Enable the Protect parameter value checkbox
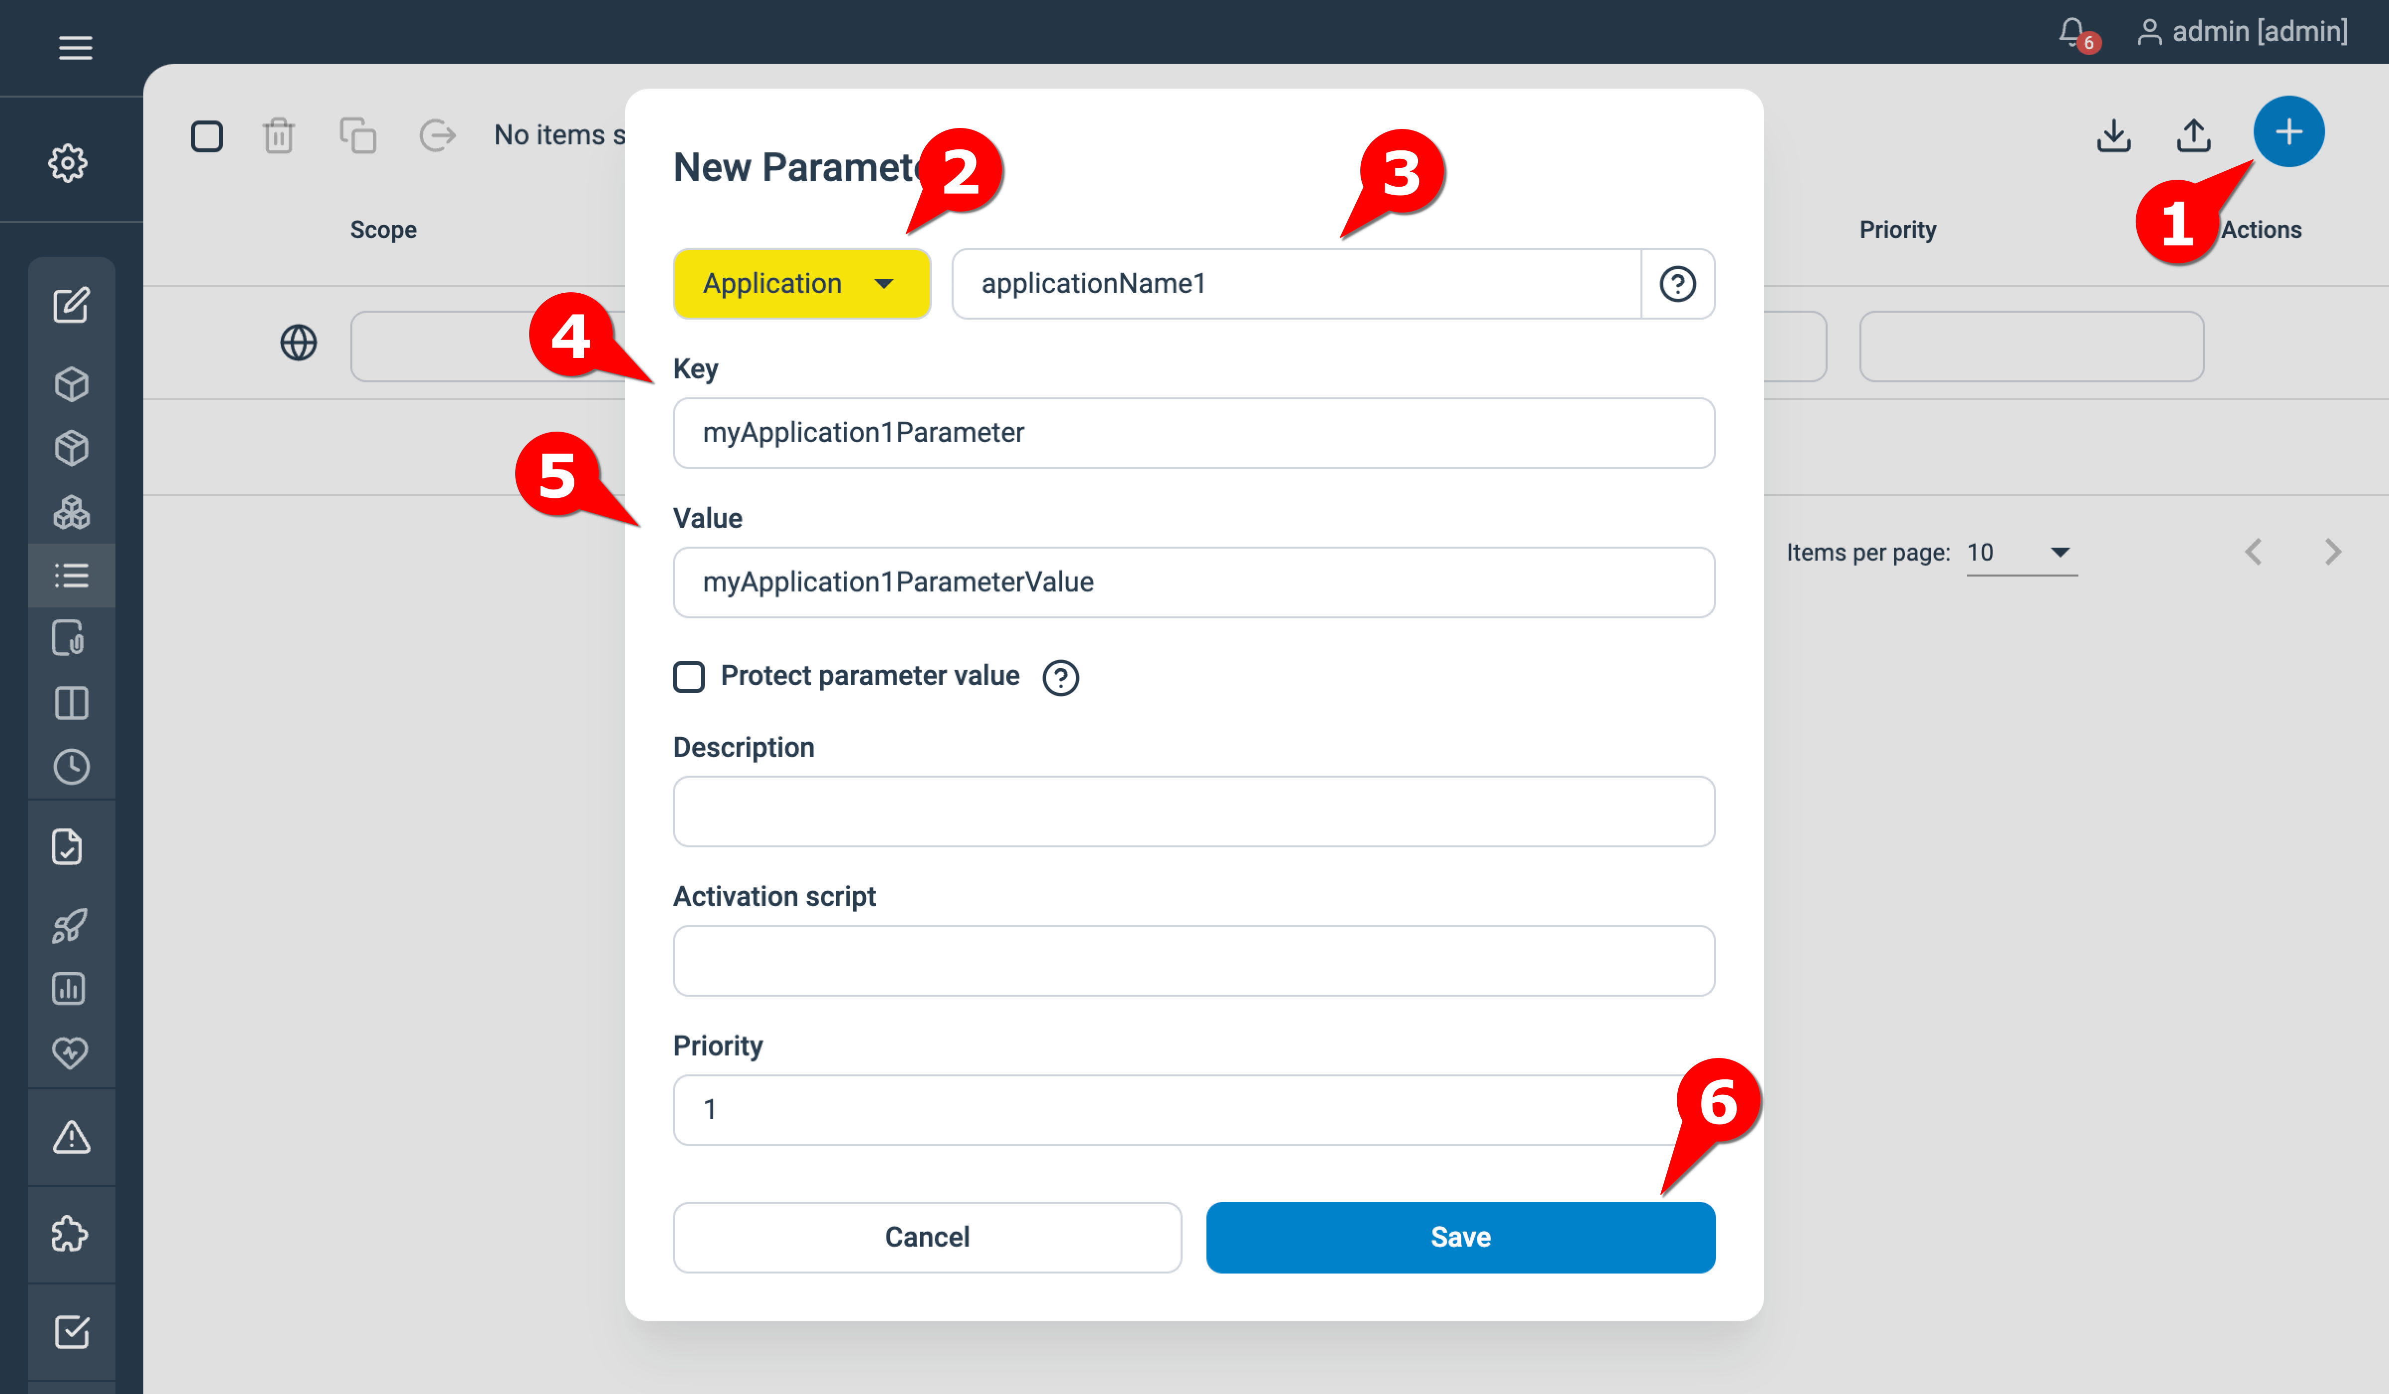This screenshot has width=2389, height=1394. [689, 677]
